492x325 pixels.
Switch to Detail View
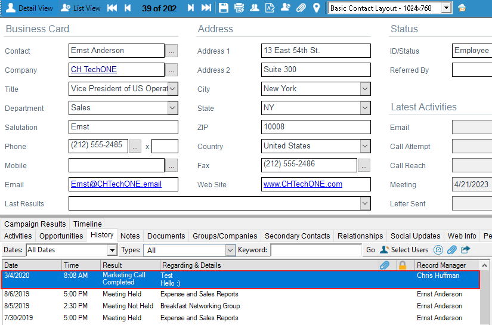coord(29,8)
